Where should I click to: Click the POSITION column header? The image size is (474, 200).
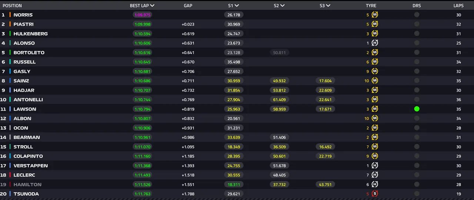[x=12, y=6]
